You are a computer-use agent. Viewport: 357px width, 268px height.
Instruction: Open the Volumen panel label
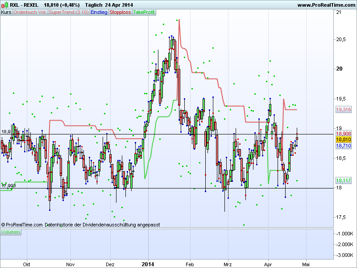click(10, 232)
